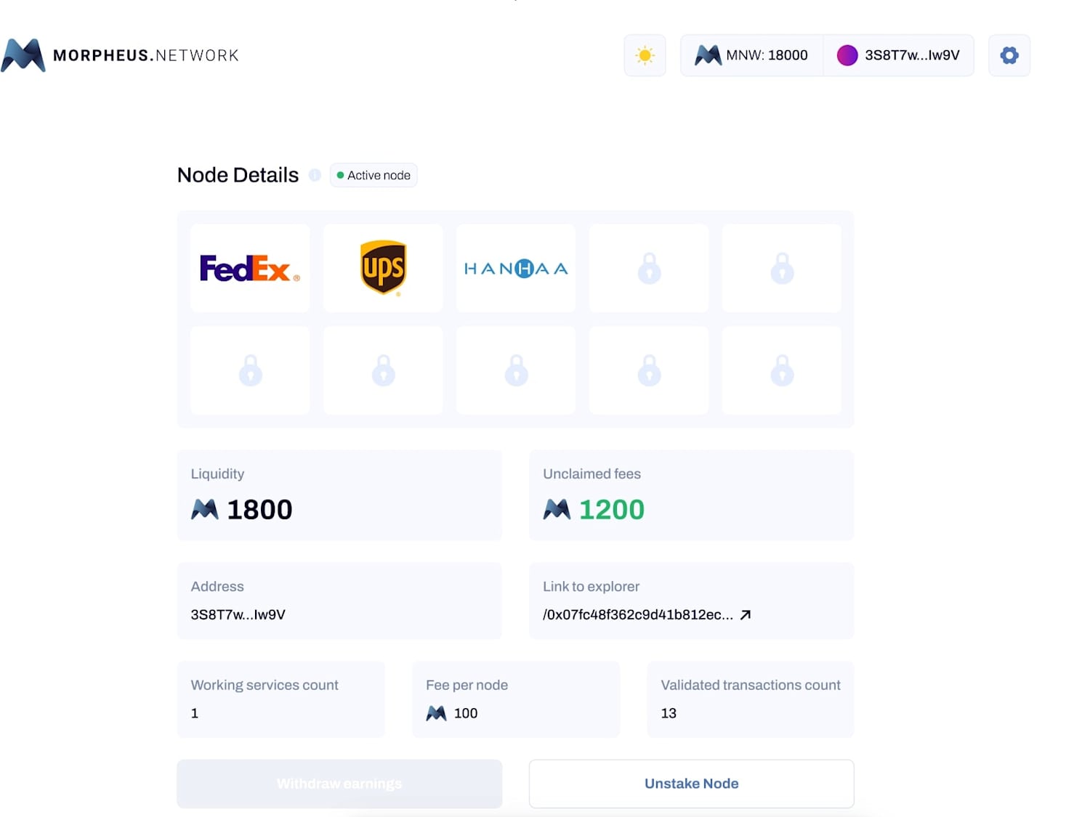
Task: Click the last locked slot in bottom row
Action: pyautogui.click(x=782, y=370)
